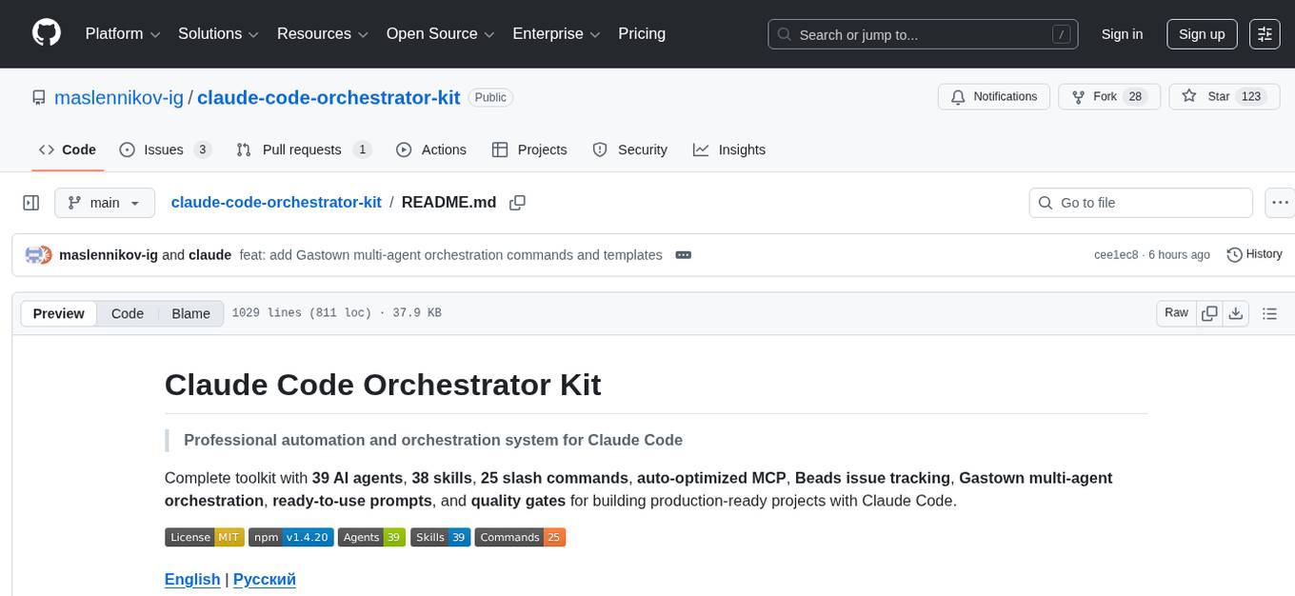Screen dimensions: 1295x596
Task: Open the kebab menu beside Go to file
Action: pyautogui.click(x=1280, y=203)
